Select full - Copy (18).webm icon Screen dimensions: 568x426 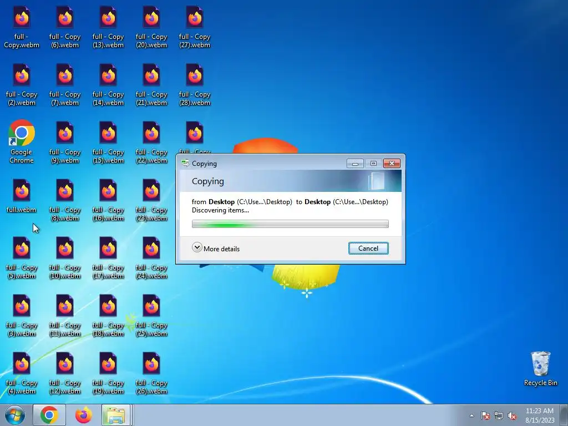click(x=108, y=316)
